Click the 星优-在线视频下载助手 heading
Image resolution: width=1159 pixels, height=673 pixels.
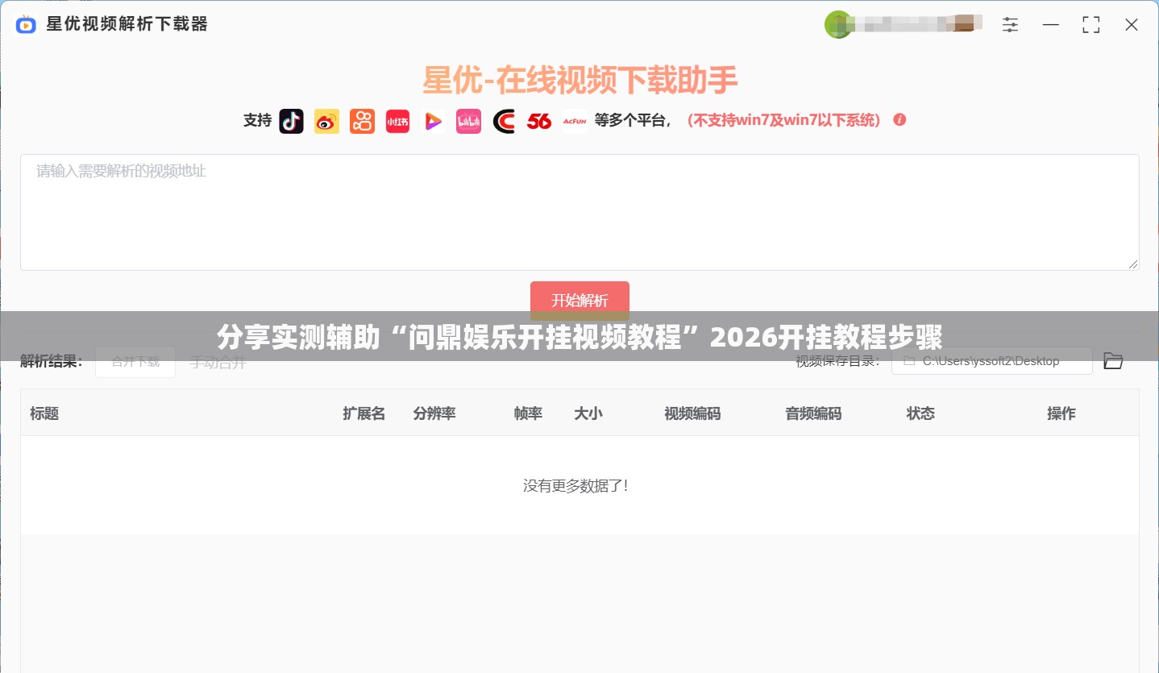click(x=580, y=80)
